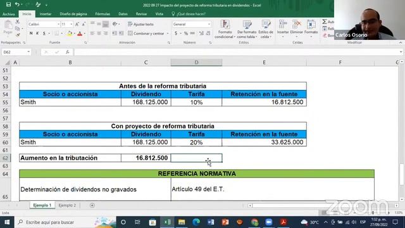Expand Combinar y centrar dropdown arrow

click(x=168, y=34)
